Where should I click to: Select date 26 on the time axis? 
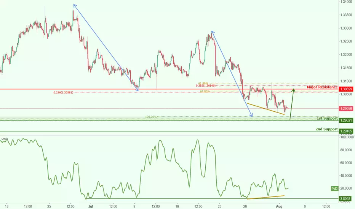pyautogui.click(x=245, y=206)
